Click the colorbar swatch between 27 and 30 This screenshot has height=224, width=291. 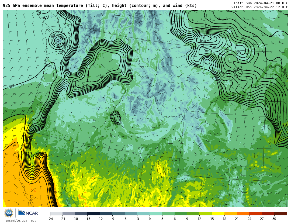coord(268,213)
